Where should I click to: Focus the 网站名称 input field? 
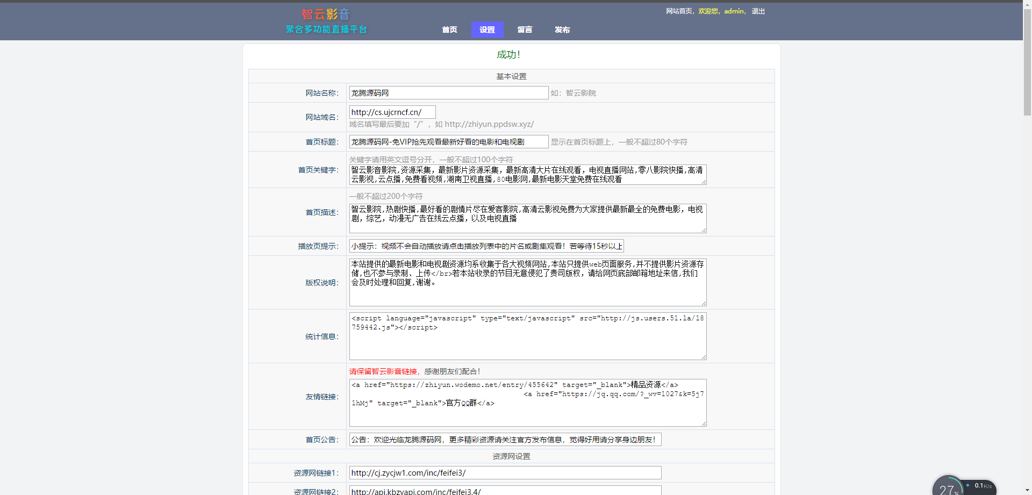(x=449, y=93)
